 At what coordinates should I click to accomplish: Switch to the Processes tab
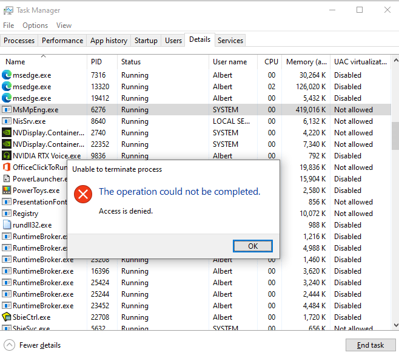[x=19, y=41]
